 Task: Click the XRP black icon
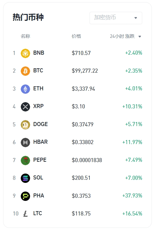(x=25, y=107)
